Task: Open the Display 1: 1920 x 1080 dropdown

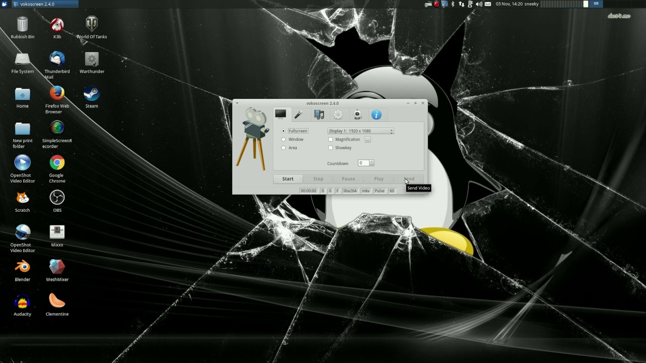Action: [x=360, y=131]
